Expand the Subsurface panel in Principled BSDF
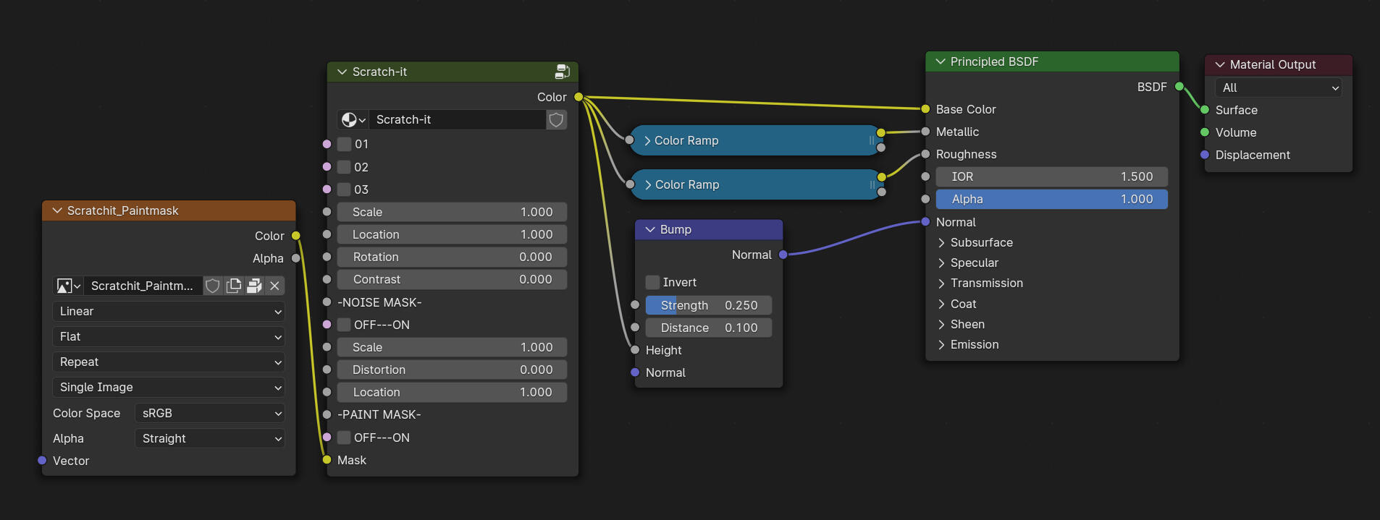This screenshot has height=520, width=1380. click(x=941, y=243)
